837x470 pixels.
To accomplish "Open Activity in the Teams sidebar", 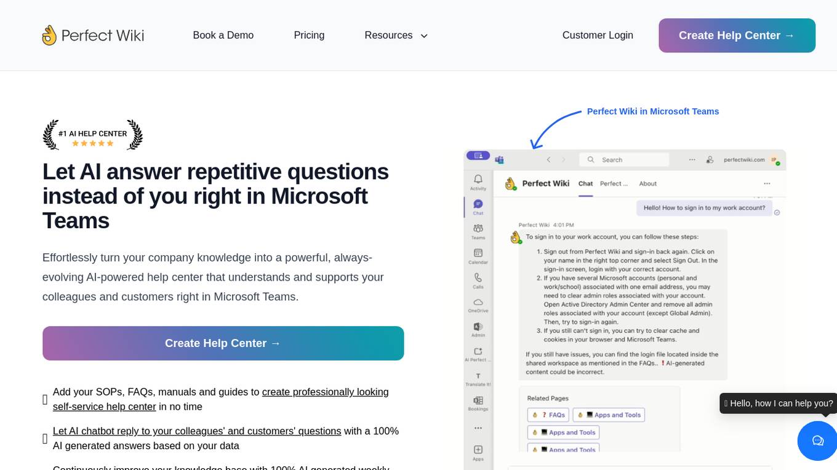I will pos(478,183).
